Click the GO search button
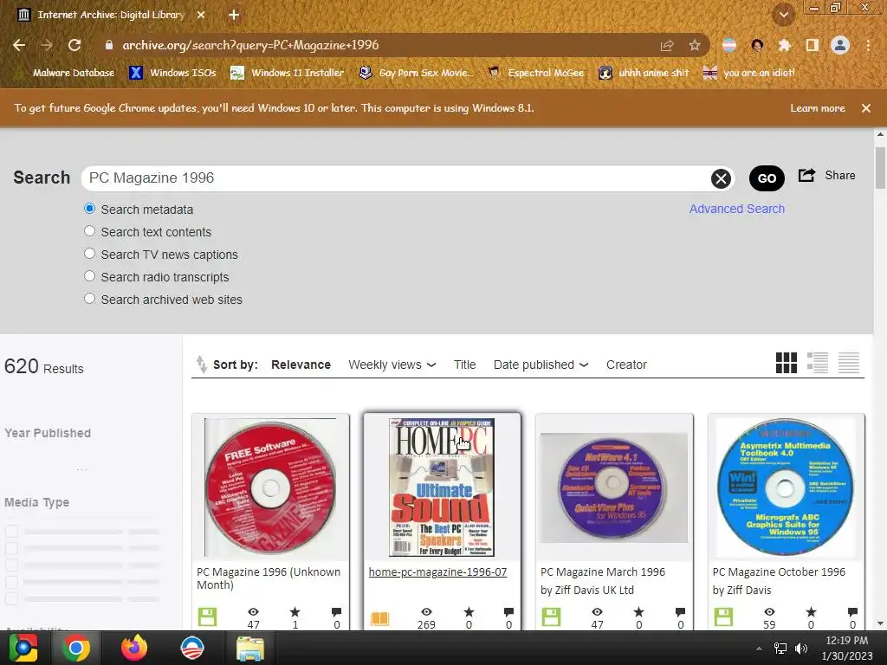887x665 pixels. [x=767, y=178]
